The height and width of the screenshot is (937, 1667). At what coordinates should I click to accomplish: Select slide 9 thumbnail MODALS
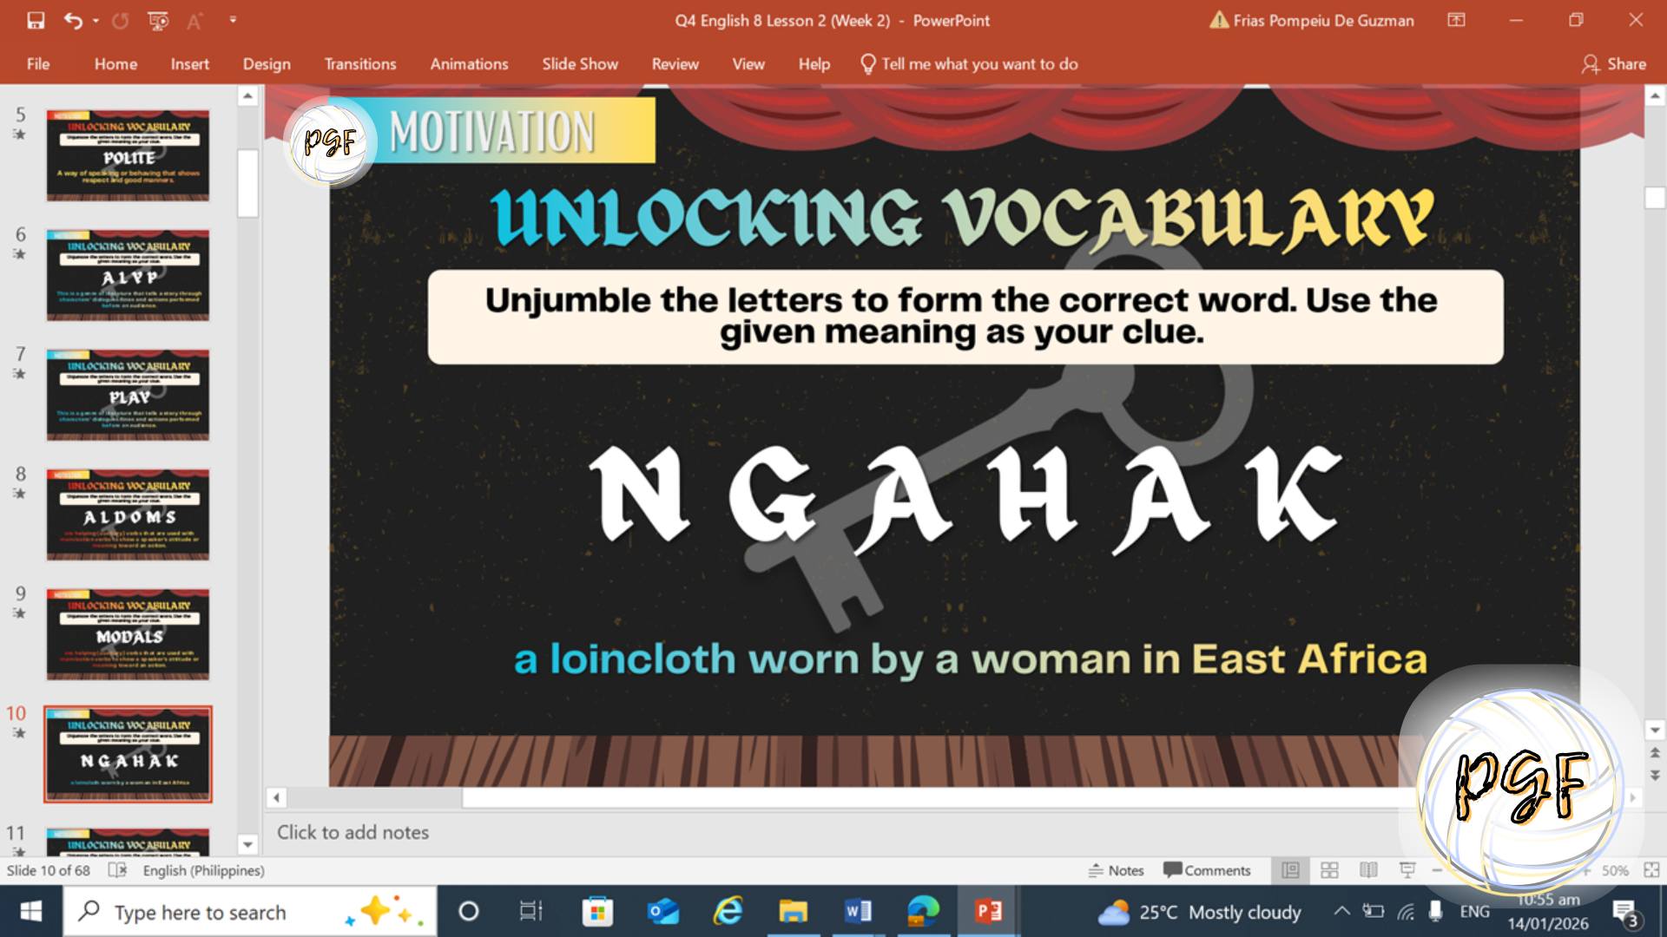pos(128,634)
